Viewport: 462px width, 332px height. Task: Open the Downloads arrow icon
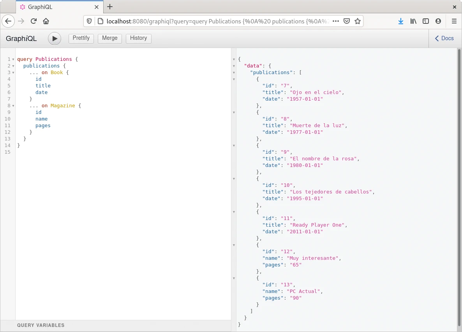coord(401,21)
